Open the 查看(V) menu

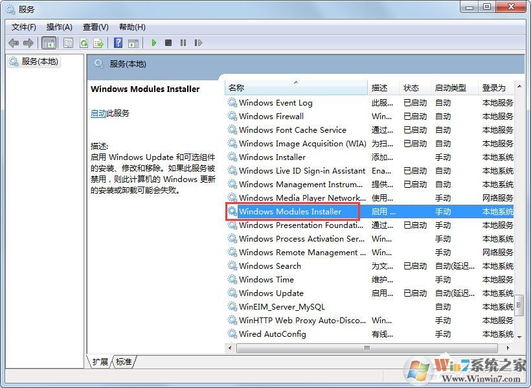coord(95,27)
